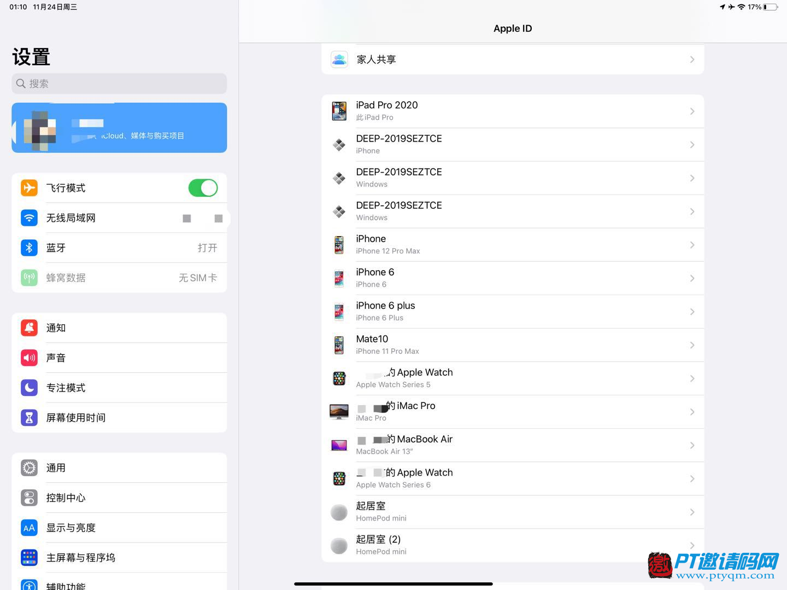Tap the Sounds (声音) speaker icon
This screenshot has width=787, height=590.
coord(29,358)
